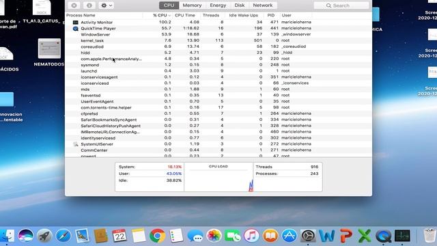
Task: Open Activity Monitor icon in the Dock
Action: 402,236
